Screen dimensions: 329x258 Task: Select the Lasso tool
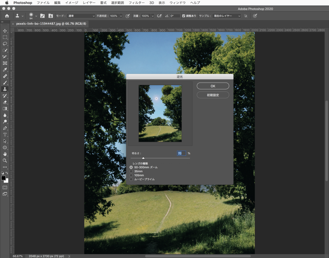point(5,44)
